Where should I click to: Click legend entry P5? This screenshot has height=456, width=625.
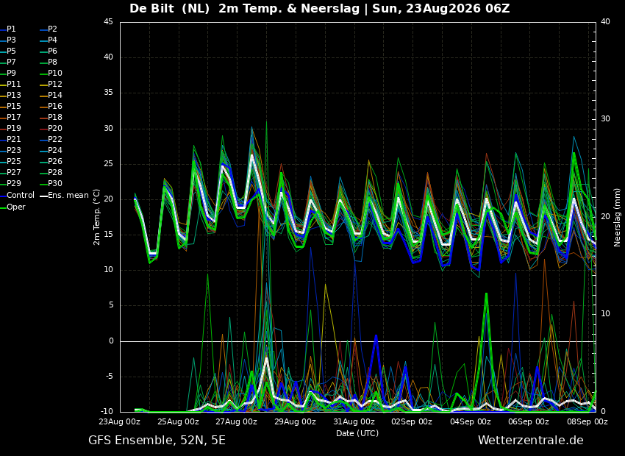pos(11,51)
